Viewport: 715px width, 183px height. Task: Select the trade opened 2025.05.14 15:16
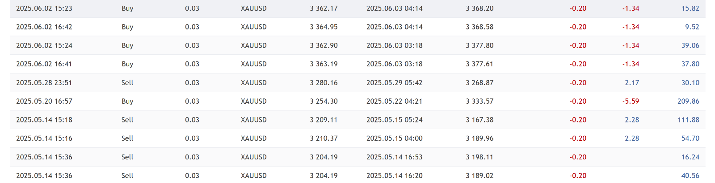click(357, 138)
